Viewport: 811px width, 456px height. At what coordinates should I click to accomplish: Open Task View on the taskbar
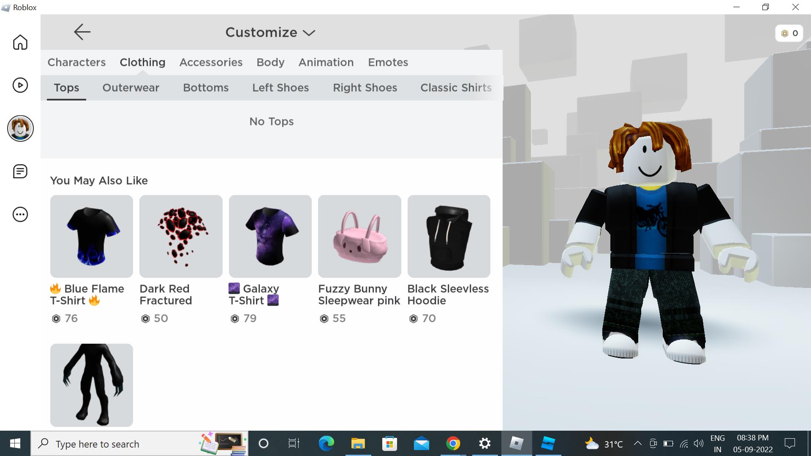tap(294, 443)
